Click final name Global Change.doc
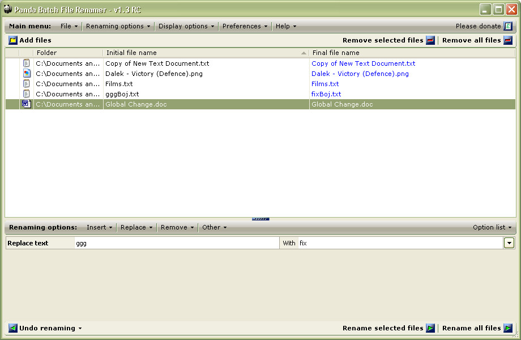The height and width of the screenshot is (340, 521). click(342, 104)
